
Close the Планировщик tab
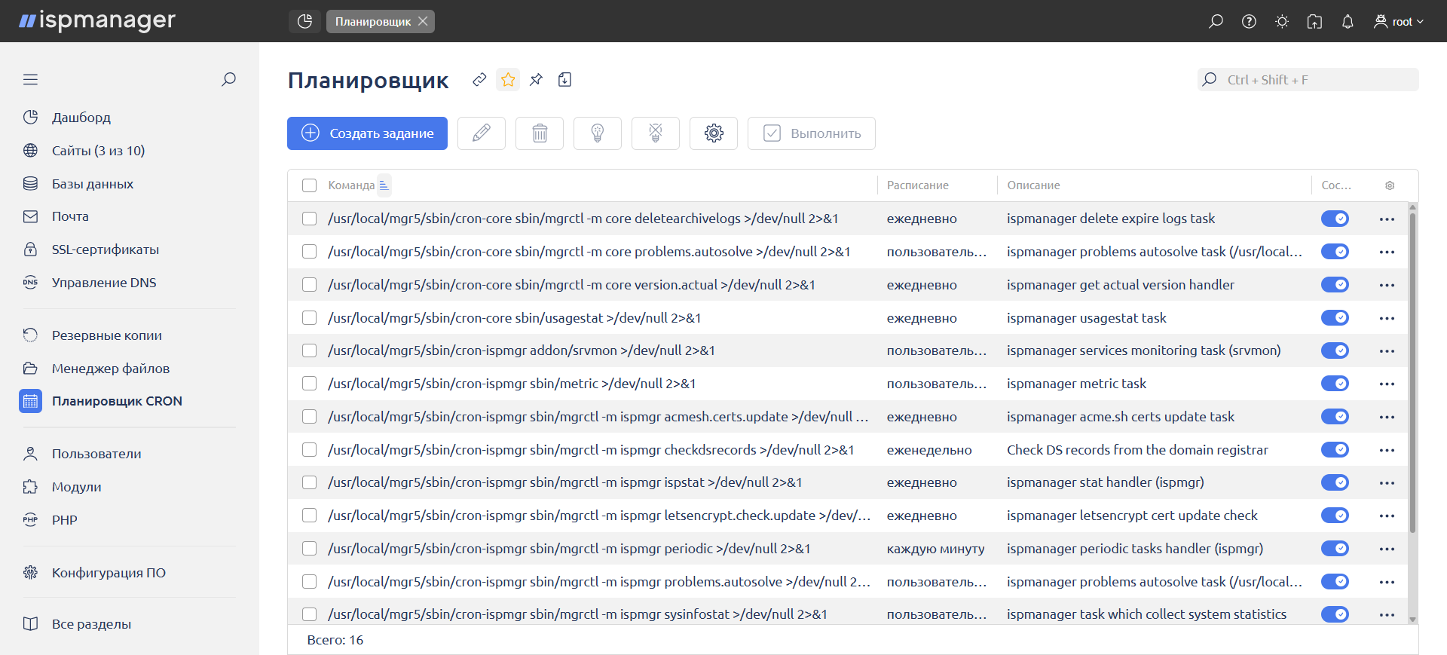(423, 21)
